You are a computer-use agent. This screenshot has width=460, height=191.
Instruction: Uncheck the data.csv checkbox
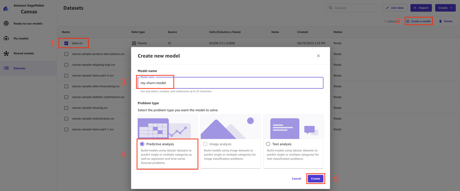[x=66, y=43]
